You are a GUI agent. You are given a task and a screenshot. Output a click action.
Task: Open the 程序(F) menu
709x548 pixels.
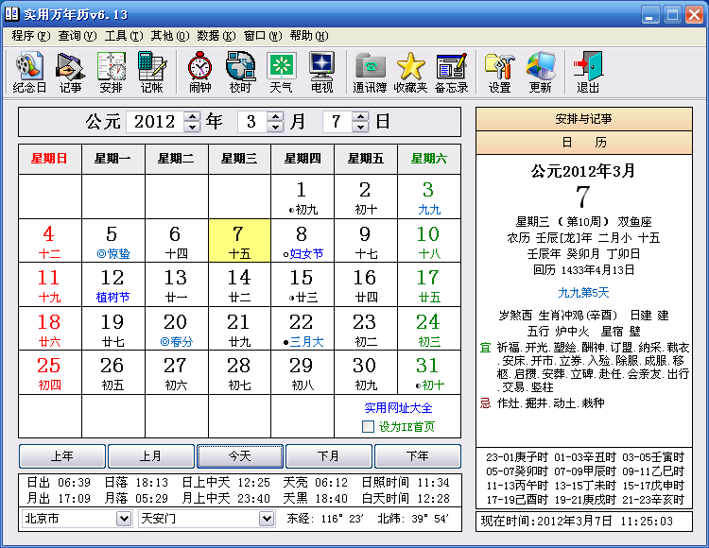click(x=31, y=36)
